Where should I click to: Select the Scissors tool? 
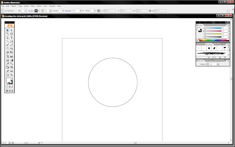click(11, 71)
